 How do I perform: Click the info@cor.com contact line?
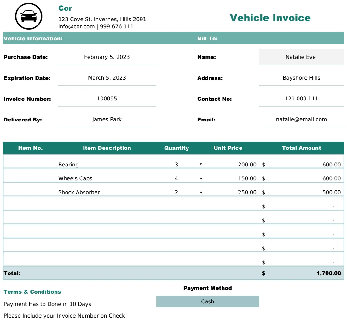[96, 26]
